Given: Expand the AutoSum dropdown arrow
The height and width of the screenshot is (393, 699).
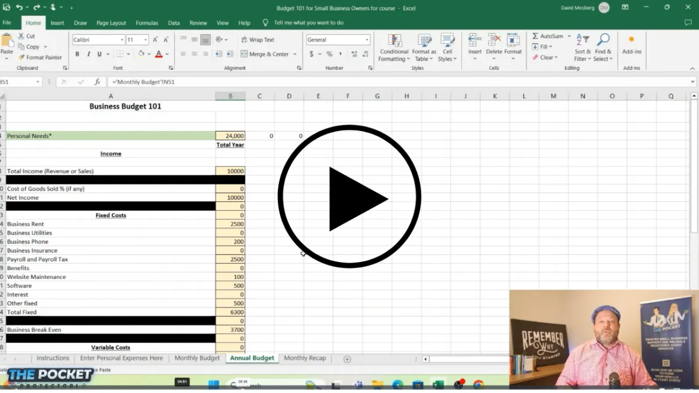Looking at the screenshot, I should (x=568, y=36).
